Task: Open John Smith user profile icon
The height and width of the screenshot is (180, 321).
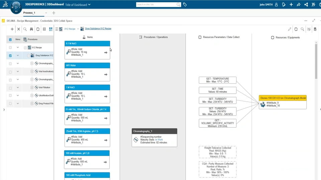Action: tap(277, 4)
